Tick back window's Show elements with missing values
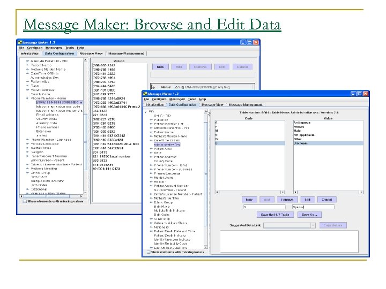 coord(25,201)
